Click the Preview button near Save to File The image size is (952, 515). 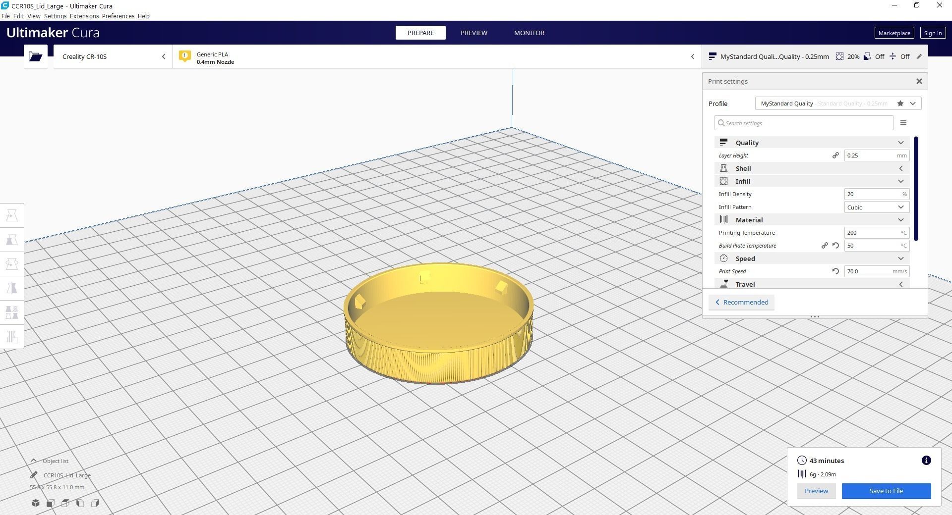(x=816, y=491)
